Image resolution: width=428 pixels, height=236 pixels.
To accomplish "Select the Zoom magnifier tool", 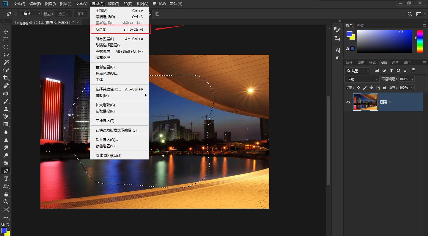I will tap(6, 202).
